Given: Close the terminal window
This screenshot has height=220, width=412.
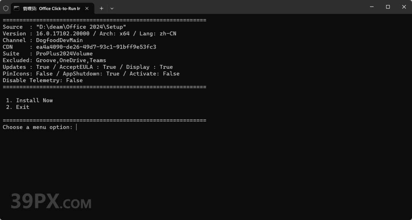Looking at the screenshot, I should tap(404, 7).
